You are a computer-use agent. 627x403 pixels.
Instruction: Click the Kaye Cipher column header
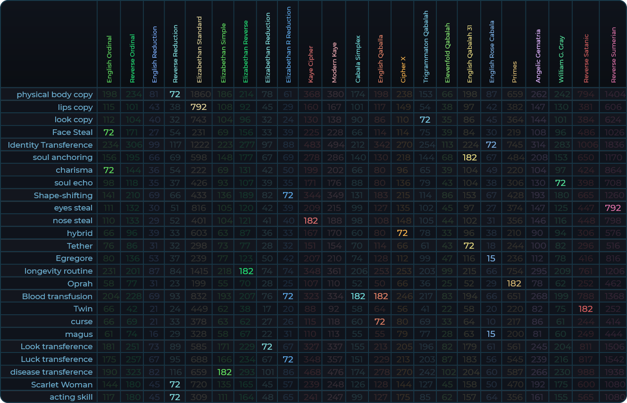[x=310, y=64]
